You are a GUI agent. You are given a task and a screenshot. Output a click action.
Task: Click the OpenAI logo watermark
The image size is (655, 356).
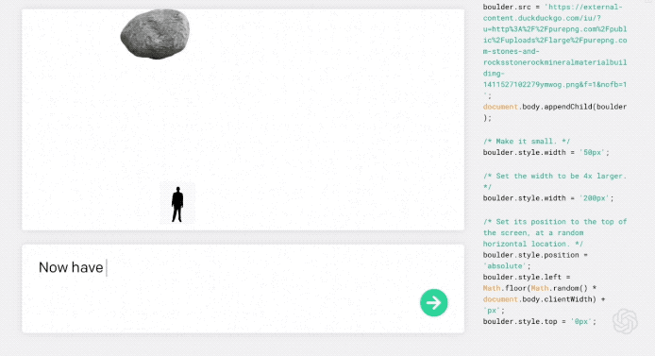[x=625, y=321]
